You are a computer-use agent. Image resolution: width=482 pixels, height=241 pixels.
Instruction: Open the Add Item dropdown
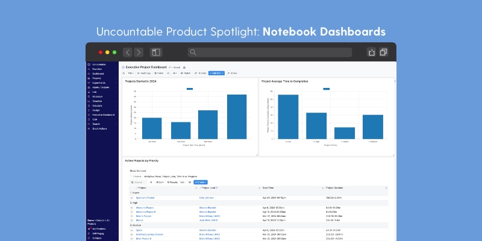(x=216, y=73)
